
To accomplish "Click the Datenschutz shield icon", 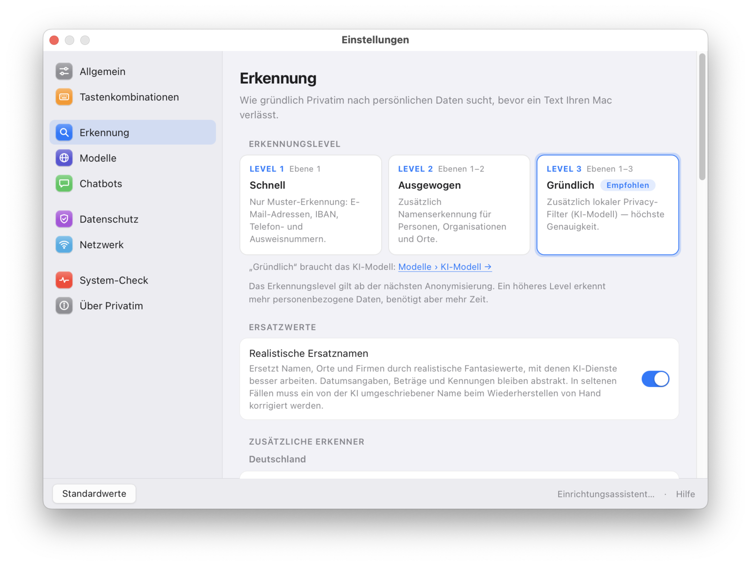I will point(64,219).
